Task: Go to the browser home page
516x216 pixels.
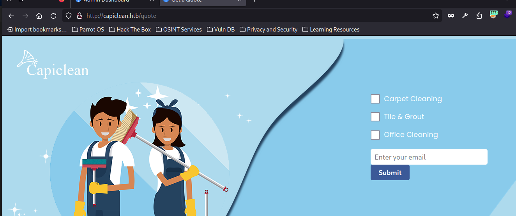Action: (x=39, y=16)
